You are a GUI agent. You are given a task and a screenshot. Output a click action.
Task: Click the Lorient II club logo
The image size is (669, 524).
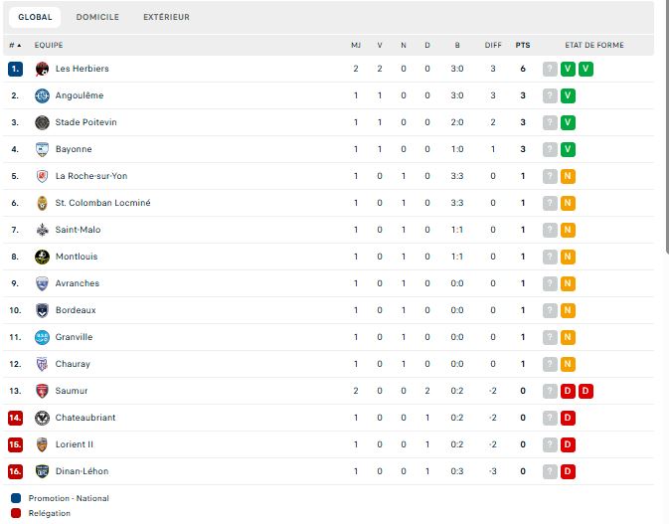[42, 444]
